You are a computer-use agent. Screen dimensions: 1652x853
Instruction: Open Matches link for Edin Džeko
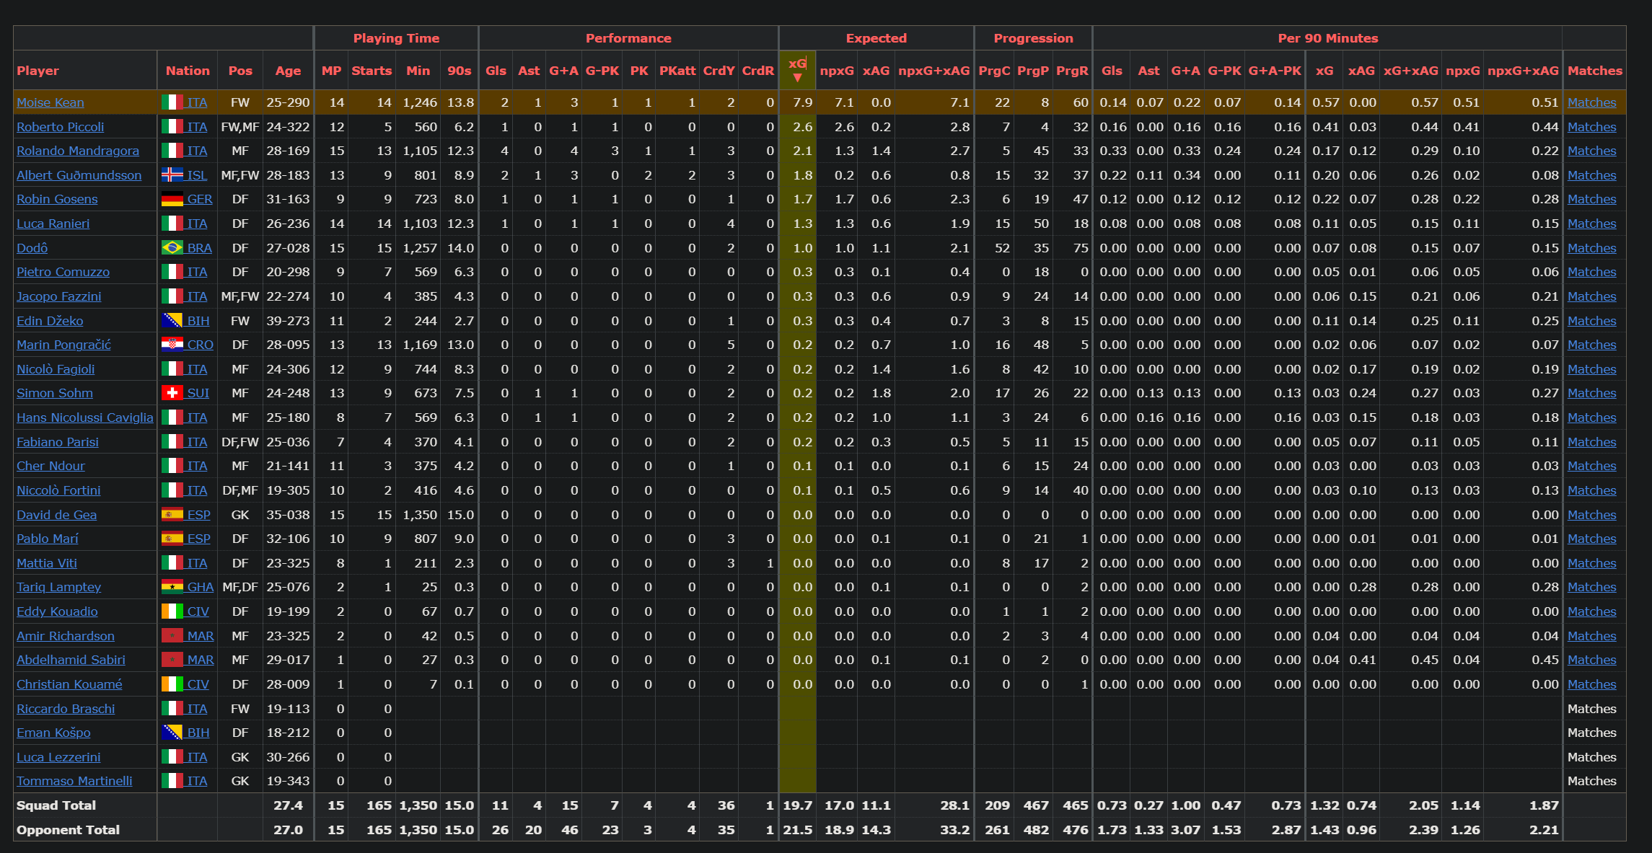(1591, 321)
